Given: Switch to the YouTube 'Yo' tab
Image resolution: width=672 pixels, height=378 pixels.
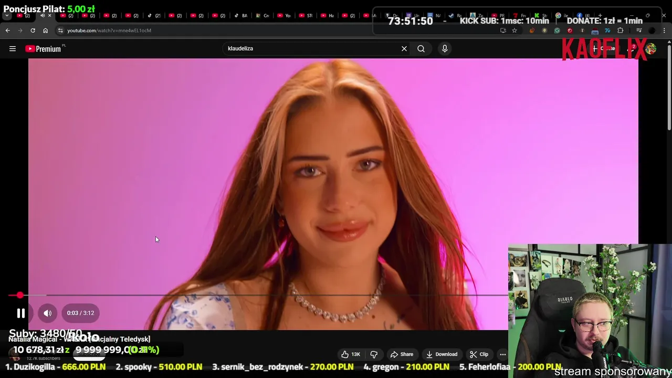Looking at the screenshot, I should click(x=284, y=16).
